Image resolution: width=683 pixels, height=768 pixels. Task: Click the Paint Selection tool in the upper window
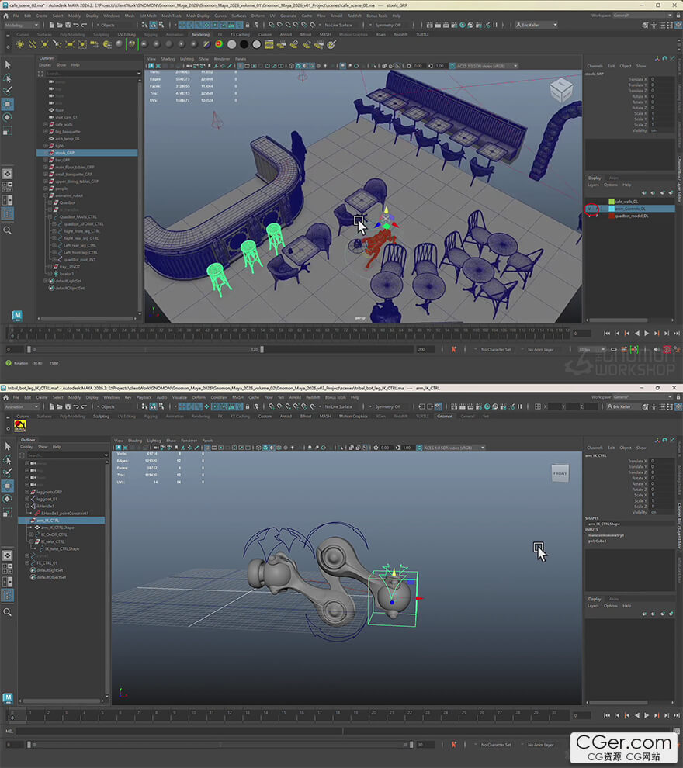(x=8, y=91)
